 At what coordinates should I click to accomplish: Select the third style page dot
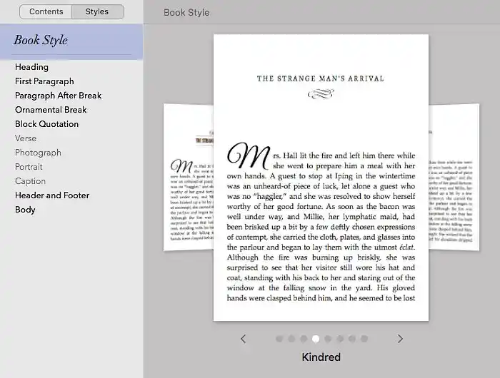(x=304, y=339)
